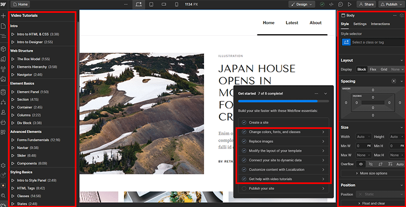Open the Add elements panel
This screenshot has height=207, width=406.
click(x=3, y=16)
